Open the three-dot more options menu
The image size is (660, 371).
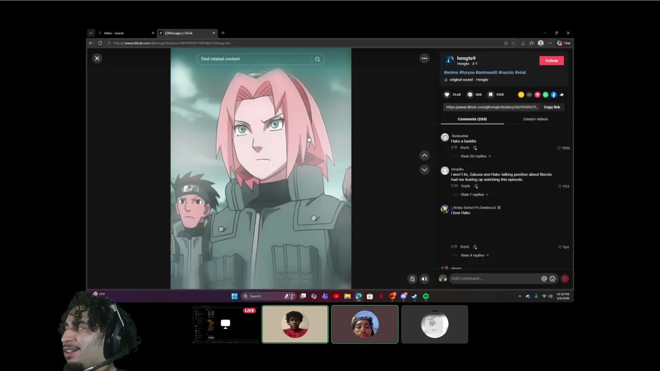(424, 58)
